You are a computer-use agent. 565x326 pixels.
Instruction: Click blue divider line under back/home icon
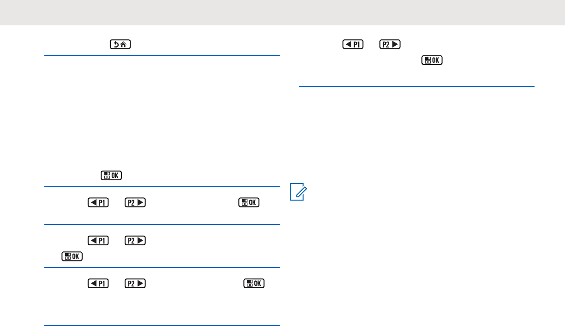point(162,56)
